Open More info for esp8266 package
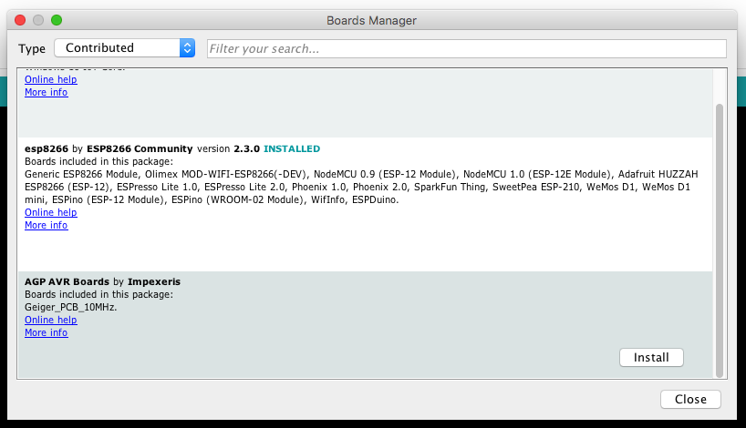Screen dimensions: 746x428 pos(47,225)
